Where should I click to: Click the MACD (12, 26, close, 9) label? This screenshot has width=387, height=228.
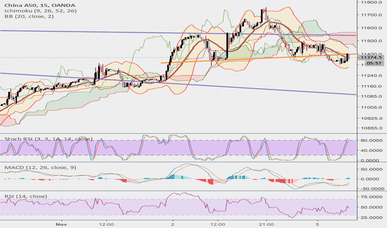coord(40,167)
